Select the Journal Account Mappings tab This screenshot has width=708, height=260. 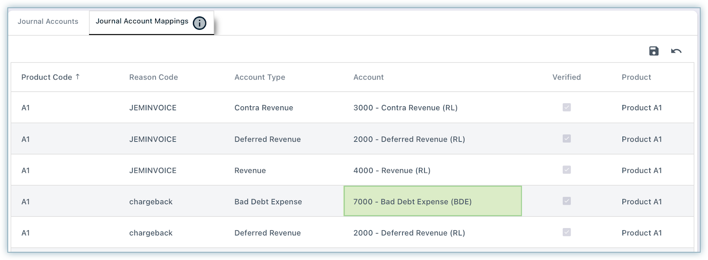click(142, 21)
